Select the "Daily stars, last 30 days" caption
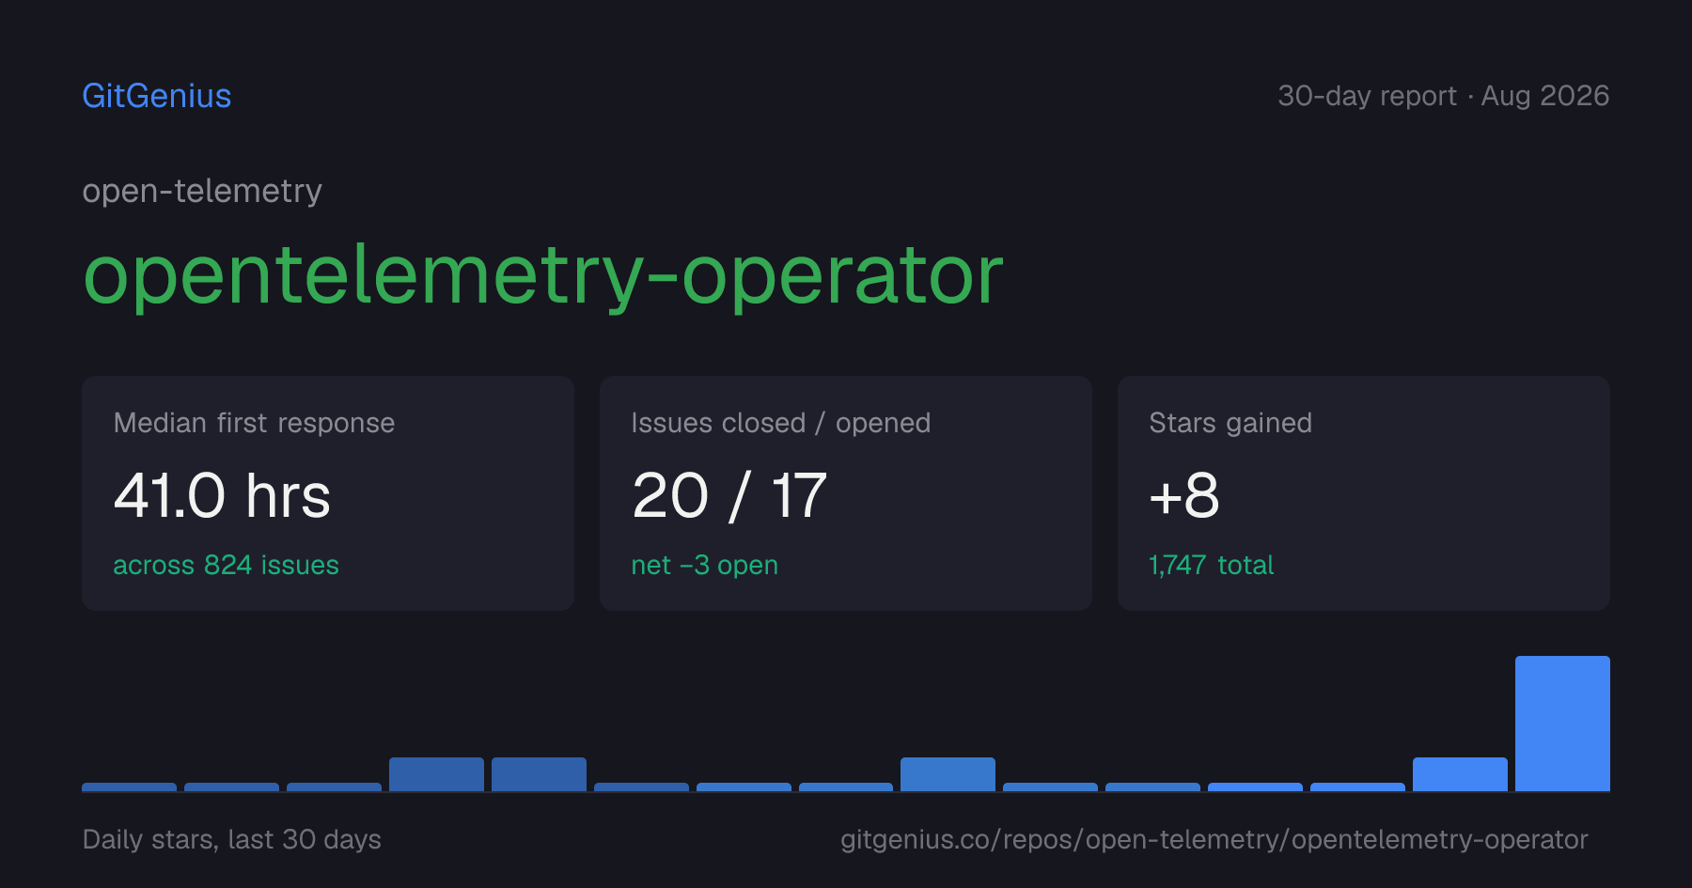 [232, 839]
